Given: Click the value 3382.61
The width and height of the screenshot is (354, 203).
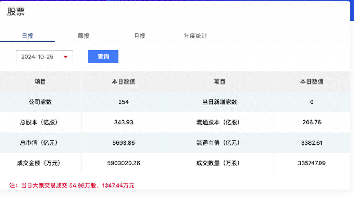Looking at the screenshot, I should [x=312, y=143].
